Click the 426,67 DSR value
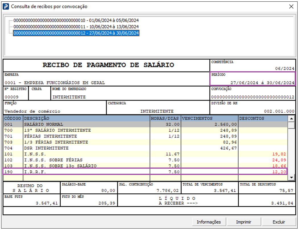The height and width of the screenshot is (230, 299). coord(228,148)
